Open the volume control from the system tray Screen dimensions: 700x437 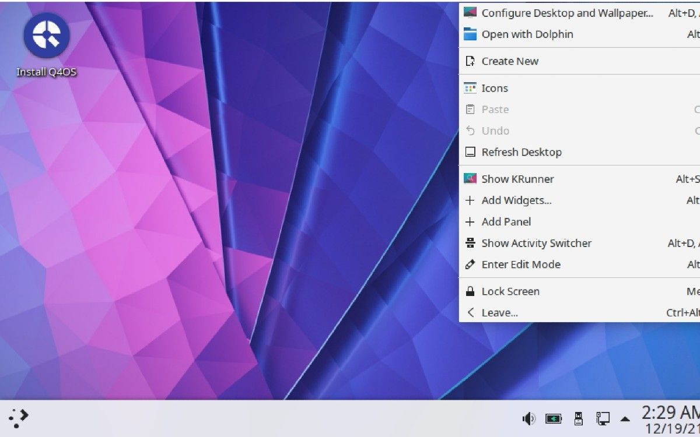click(528, 418)
